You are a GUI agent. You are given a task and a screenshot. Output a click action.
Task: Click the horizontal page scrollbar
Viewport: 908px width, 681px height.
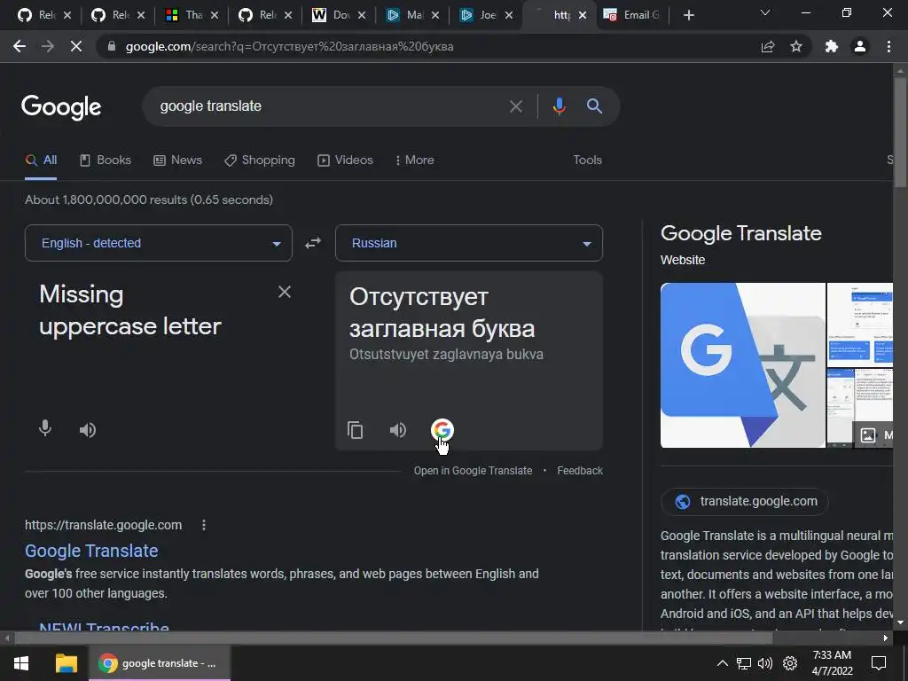pos(393,638)
